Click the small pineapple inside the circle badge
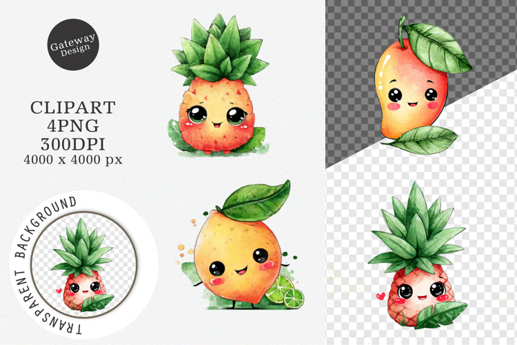Viewport: 517px width, 345px height. pos(83,266)
